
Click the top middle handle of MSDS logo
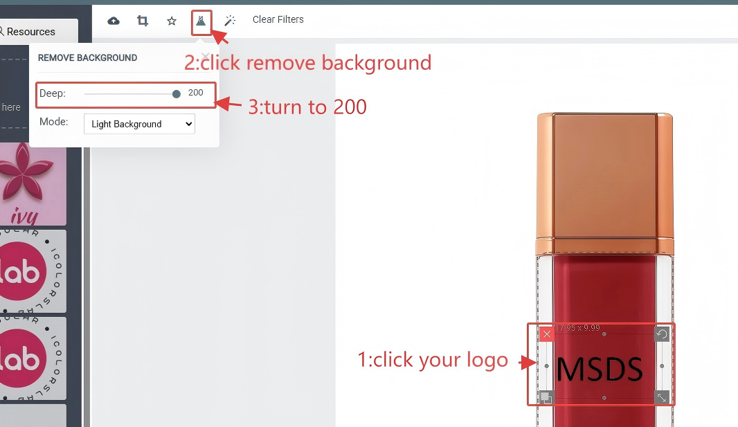click(x=604, y=334)
